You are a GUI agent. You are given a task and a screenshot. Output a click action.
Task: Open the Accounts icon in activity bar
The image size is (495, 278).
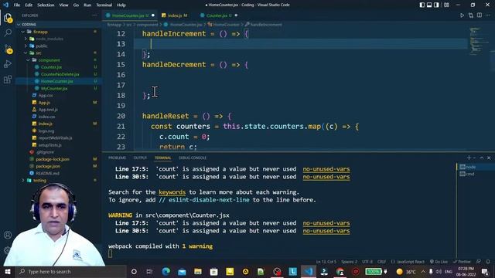8,235
